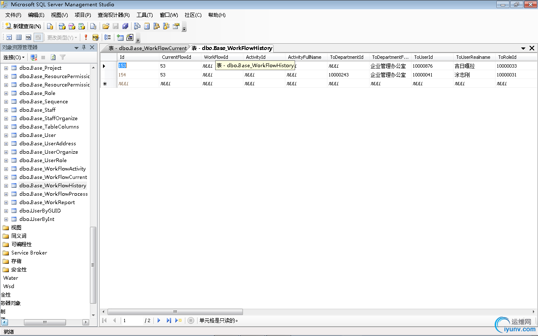Open the File (文件) menu
Viewport: 538px width, 336px height.
click(13, 15)
